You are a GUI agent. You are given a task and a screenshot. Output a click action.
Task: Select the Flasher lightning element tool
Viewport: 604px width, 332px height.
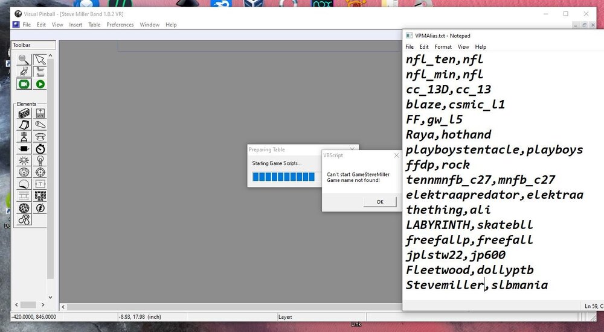tap(40, 208)
